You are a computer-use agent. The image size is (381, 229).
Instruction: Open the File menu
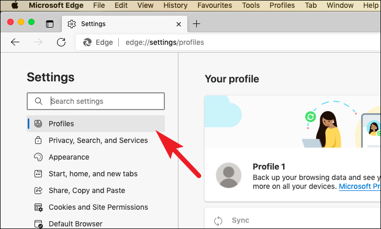click(x=99, y=5)
